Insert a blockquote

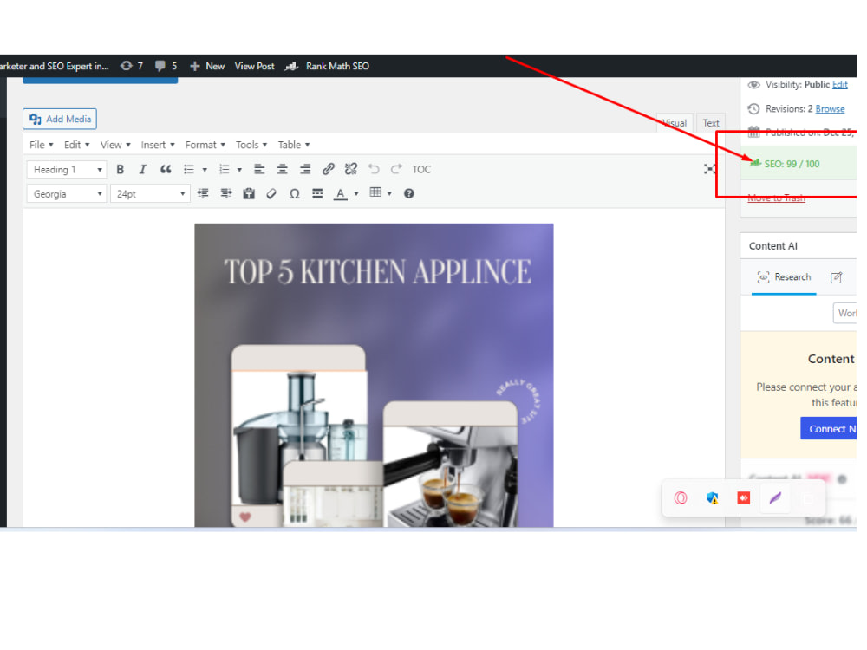pyautogui.click(x=166, y=170)
